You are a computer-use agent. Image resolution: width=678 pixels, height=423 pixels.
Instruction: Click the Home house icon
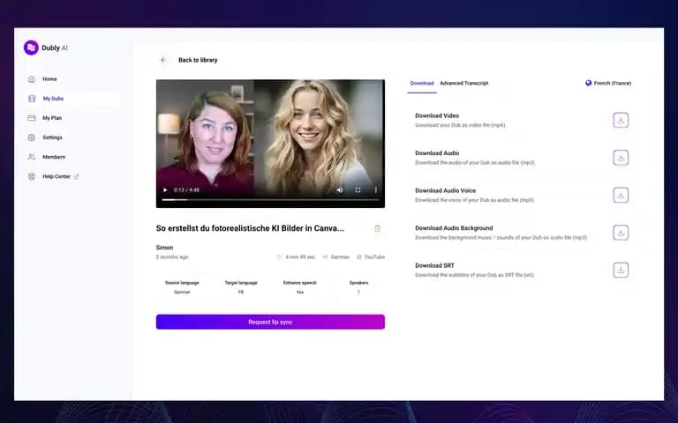(32, 79)
